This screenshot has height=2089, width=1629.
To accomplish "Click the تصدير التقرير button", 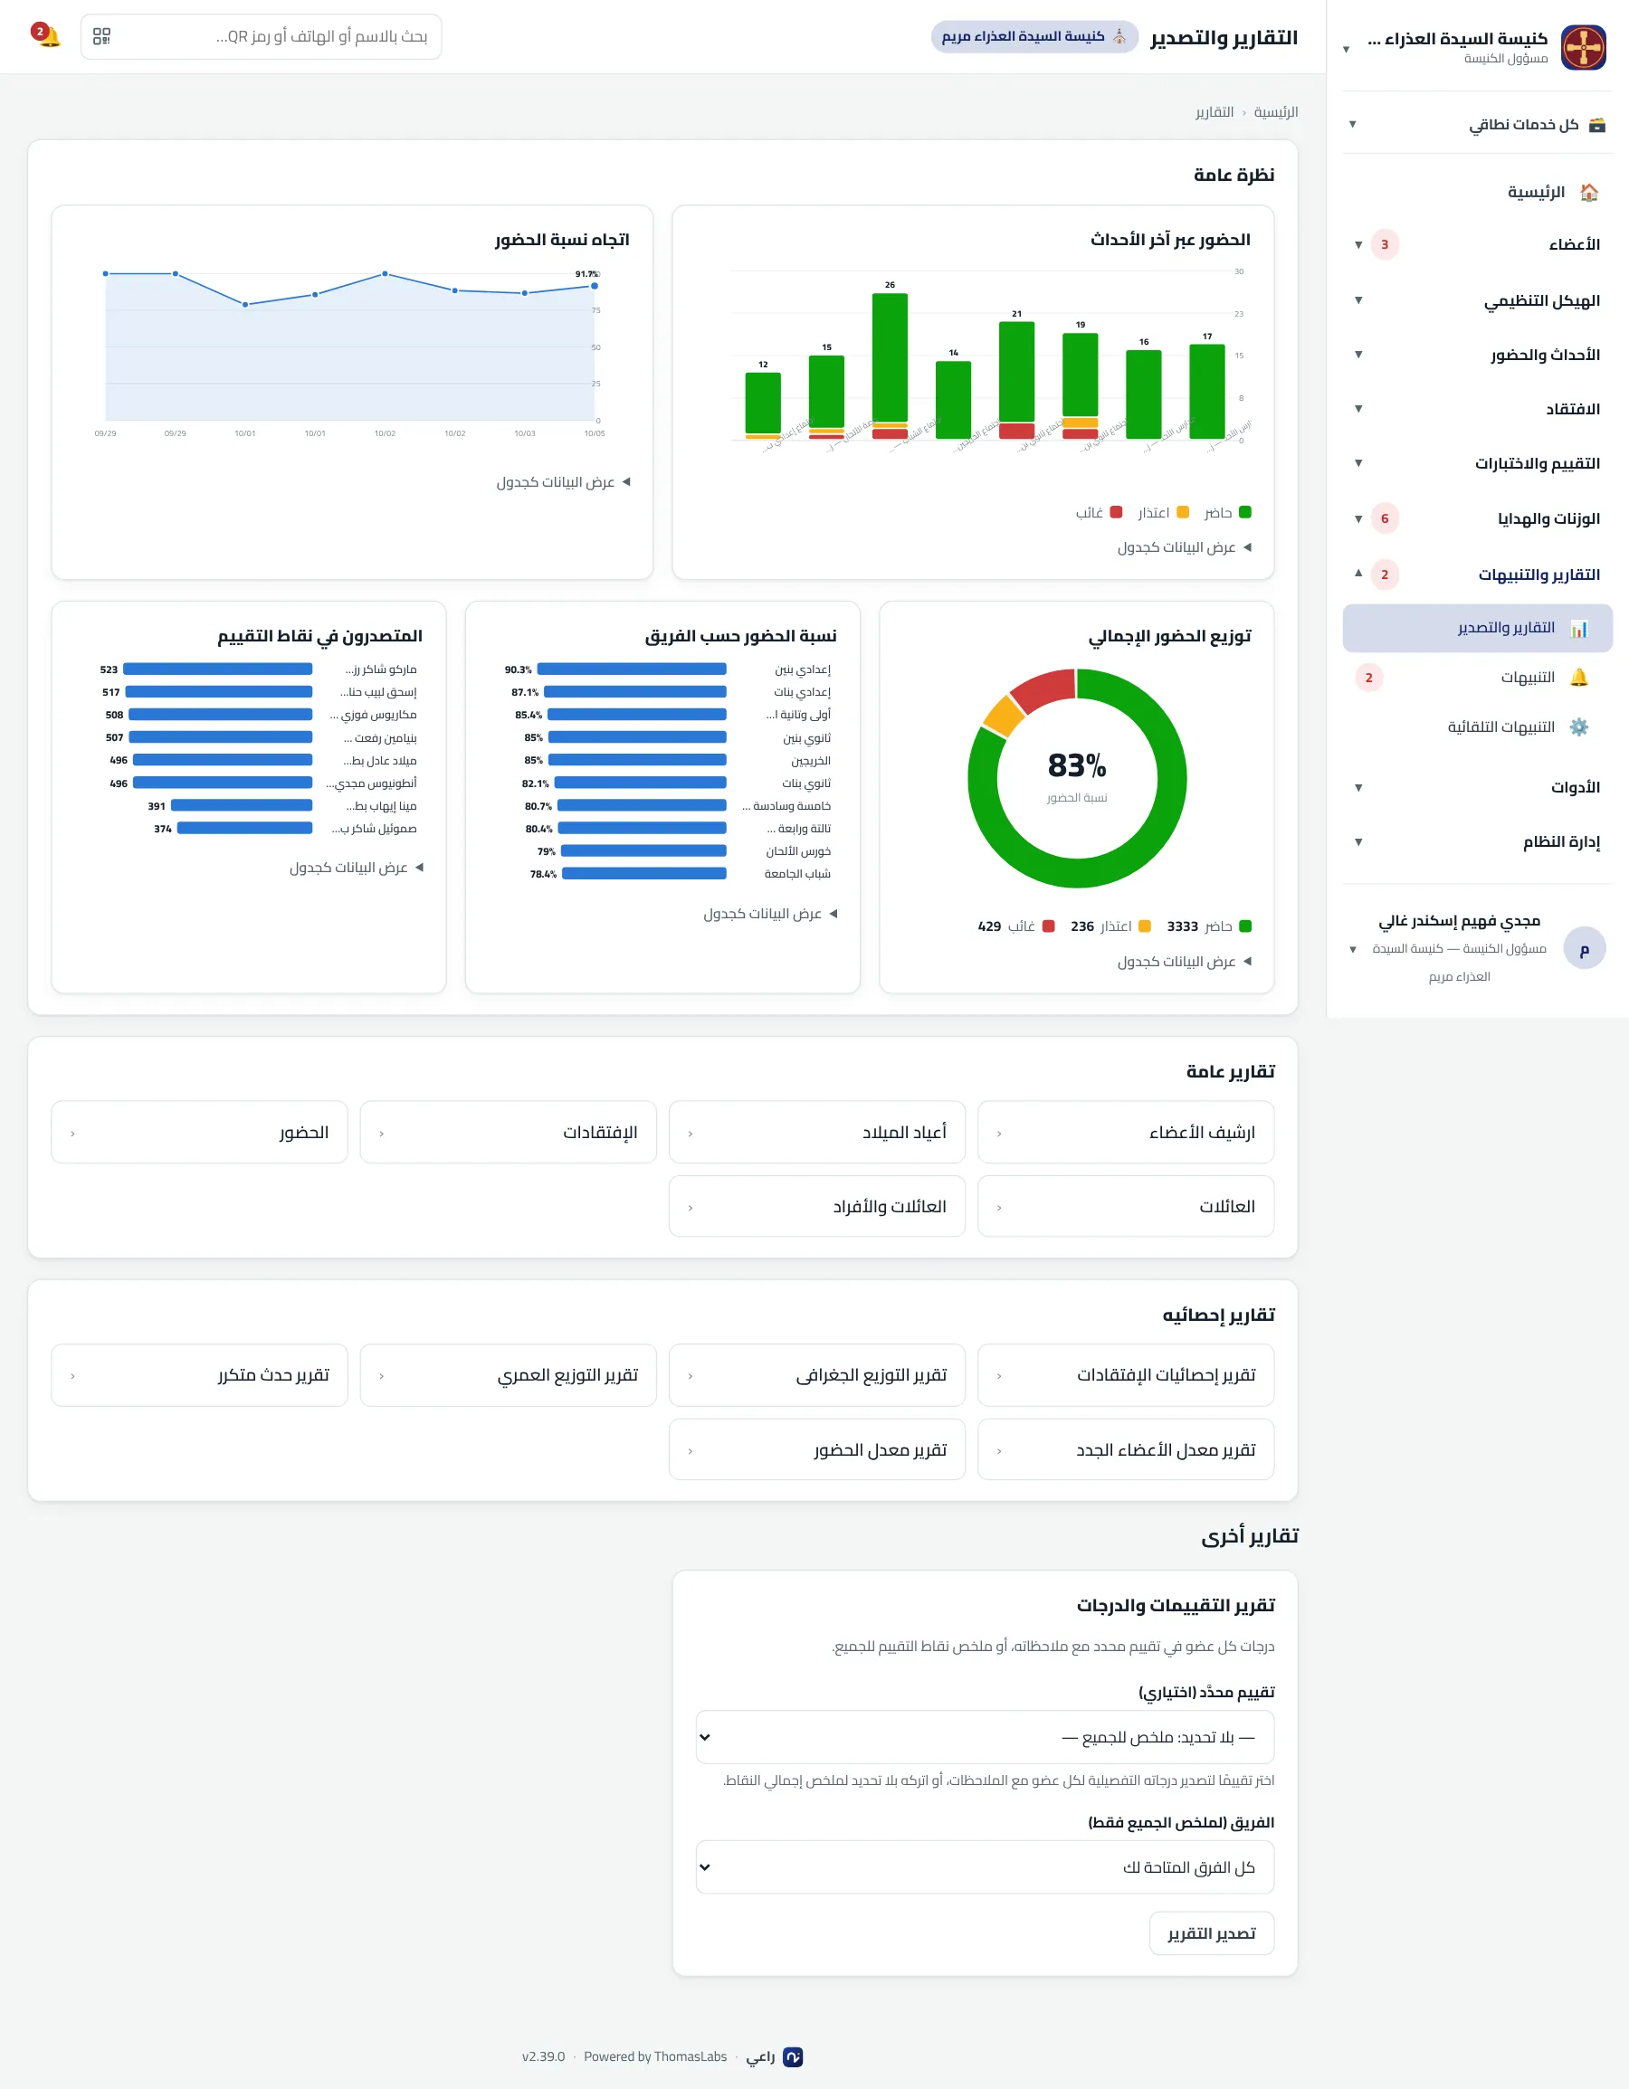I will coord(1211,1934).
